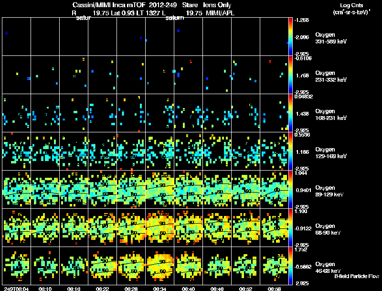The image size is (382, 291).
Task: Click the color bar beside Oxygen 331-589 keV
Action: [x=290, y=37]
